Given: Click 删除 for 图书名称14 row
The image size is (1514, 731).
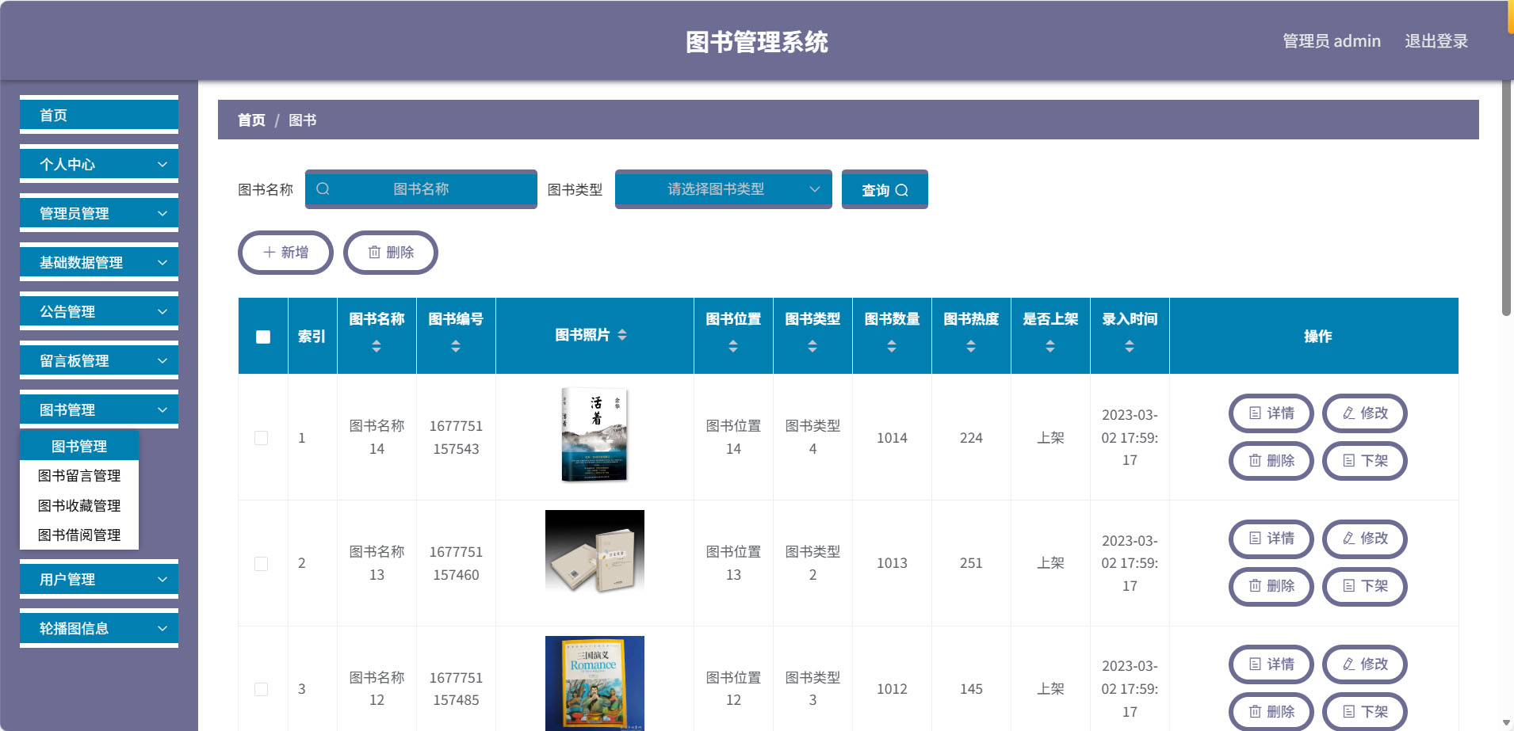Looking at the screenshot, I should coord(1271,461).
